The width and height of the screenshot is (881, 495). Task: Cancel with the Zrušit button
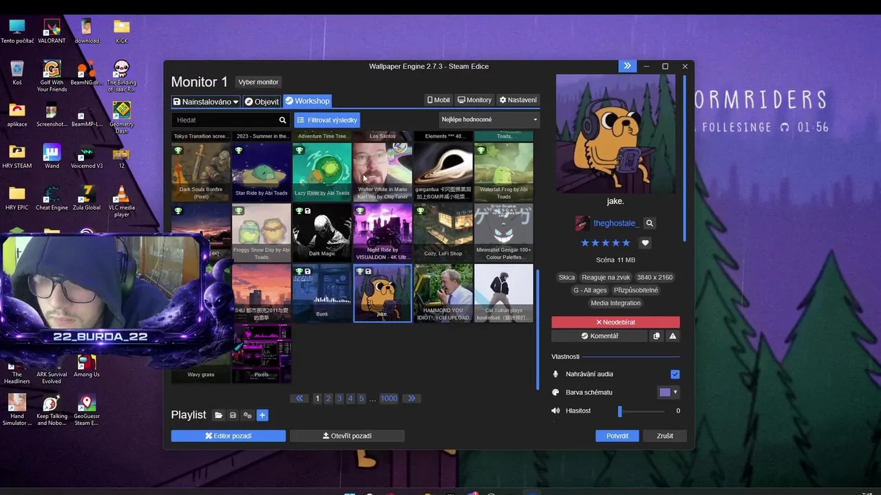[x=665, y=436]
